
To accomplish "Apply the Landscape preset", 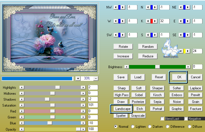I will (123, 109).
